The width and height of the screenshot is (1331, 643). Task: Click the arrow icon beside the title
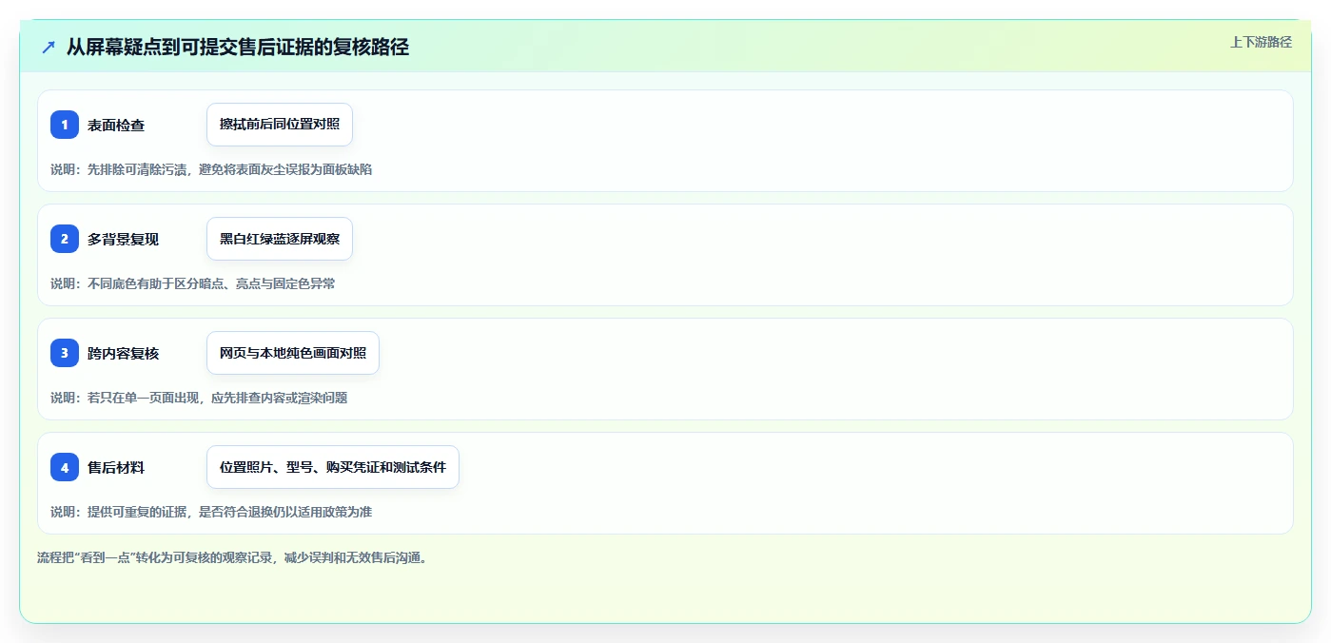tap(49, 47)
